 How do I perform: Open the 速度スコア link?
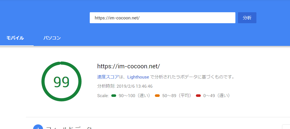click(x=108, y=77)
